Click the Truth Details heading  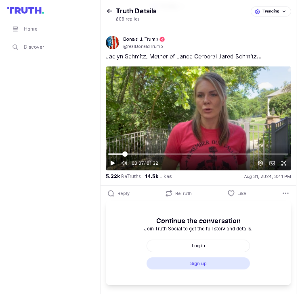tap(136, 11)
